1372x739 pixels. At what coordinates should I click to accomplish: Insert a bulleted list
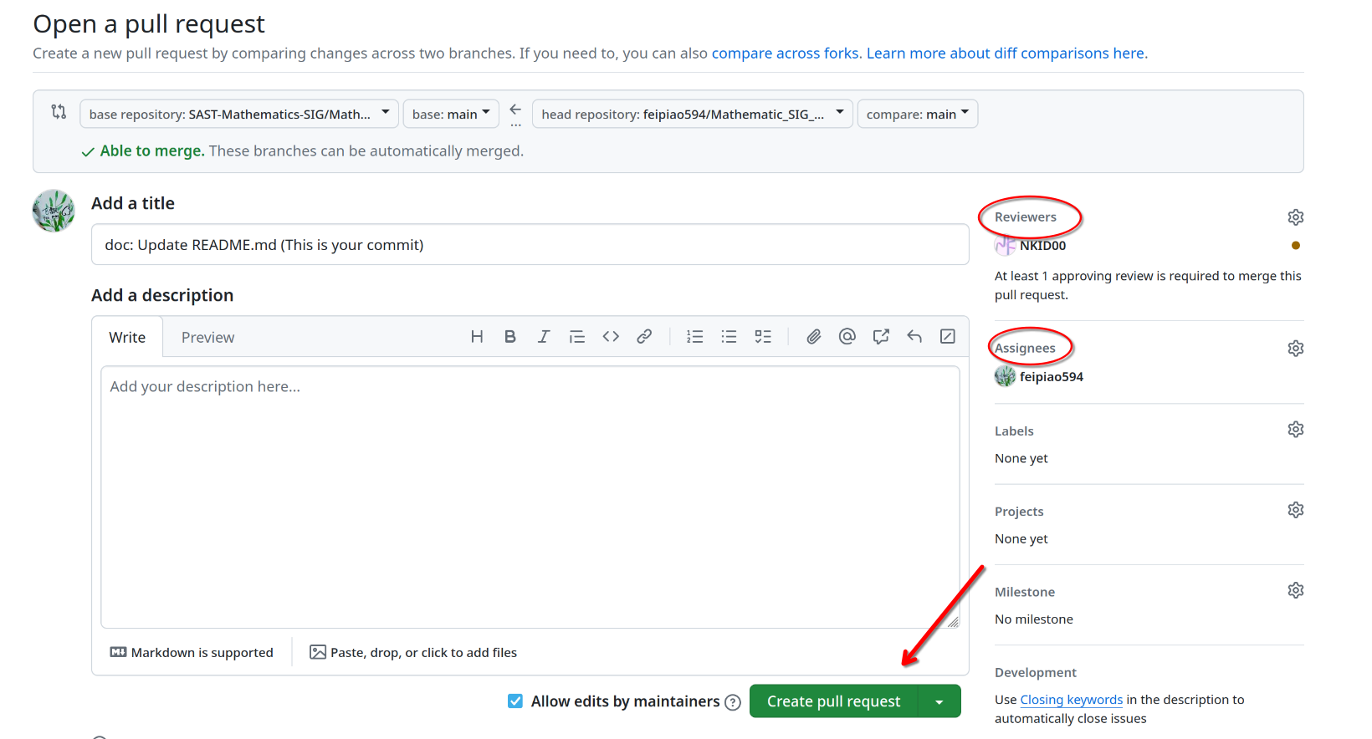730,337
